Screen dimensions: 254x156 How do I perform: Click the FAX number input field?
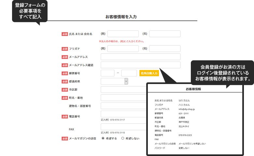click(124, 127)
